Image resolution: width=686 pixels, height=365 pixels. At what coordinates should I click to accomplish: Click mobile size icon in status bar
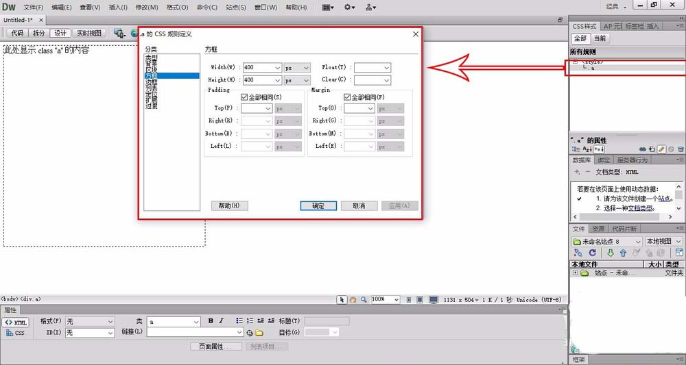[x=409, y=300]
